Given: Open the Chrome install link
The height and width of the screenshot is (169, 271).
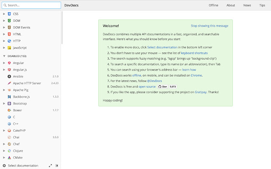Looking at the screenshot, I should pyautogui.click(x=196, y=75).
